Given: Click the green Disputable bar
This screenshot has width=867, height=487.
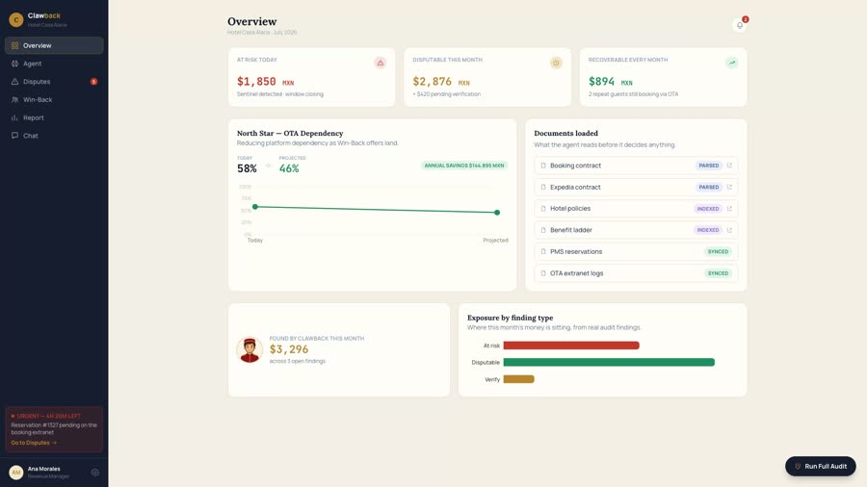Looking at the screenshot, I should (609, 362).
